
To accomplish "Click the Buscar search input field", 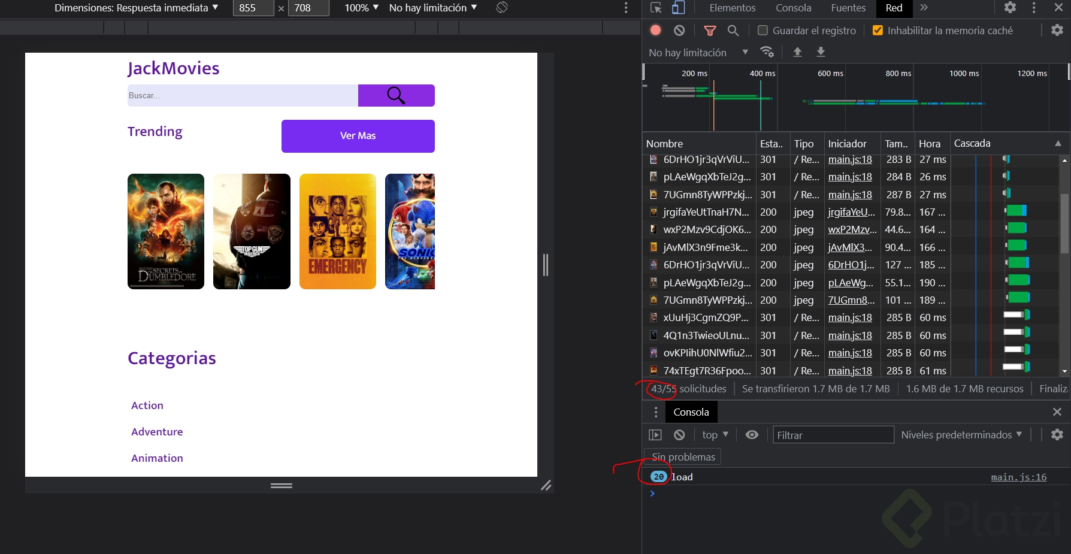I will 242,95.
